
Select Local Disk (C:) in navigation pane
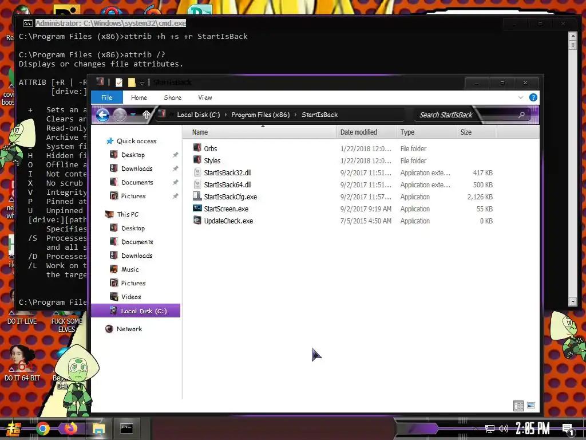pyautogui.click(x=136, y=311)
